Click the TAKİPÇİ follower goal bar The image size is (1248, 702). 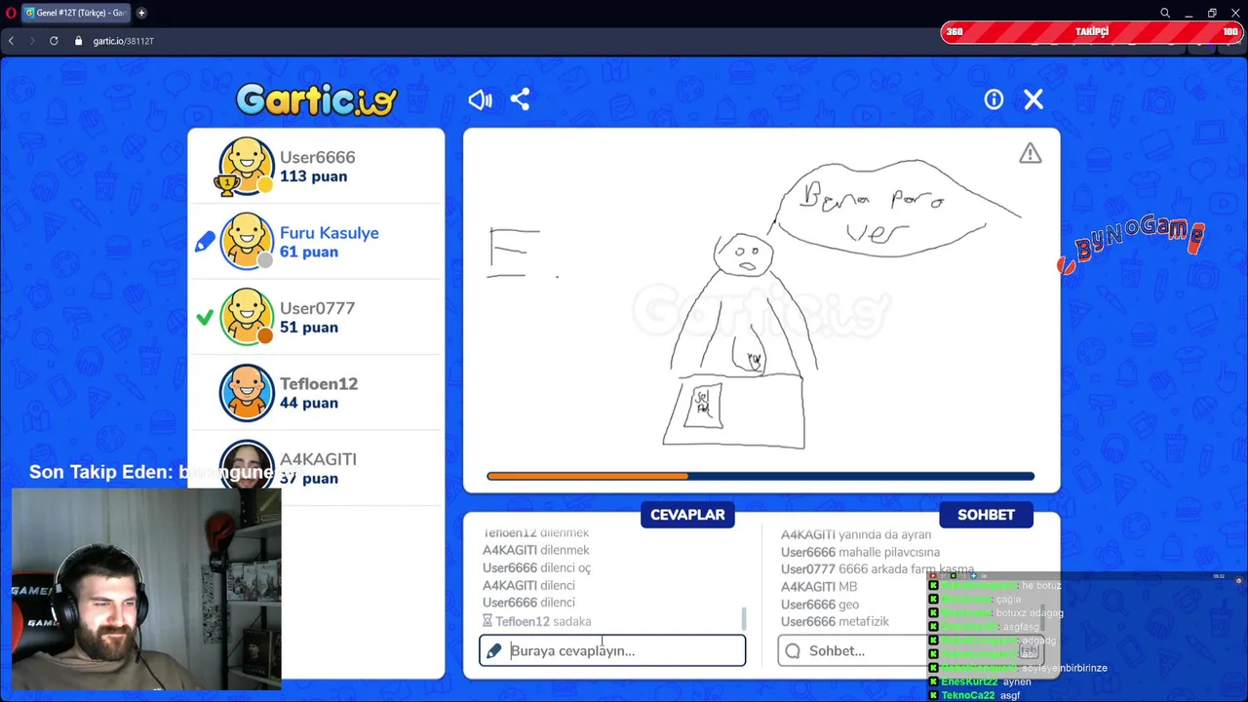tap(1091, 32)
